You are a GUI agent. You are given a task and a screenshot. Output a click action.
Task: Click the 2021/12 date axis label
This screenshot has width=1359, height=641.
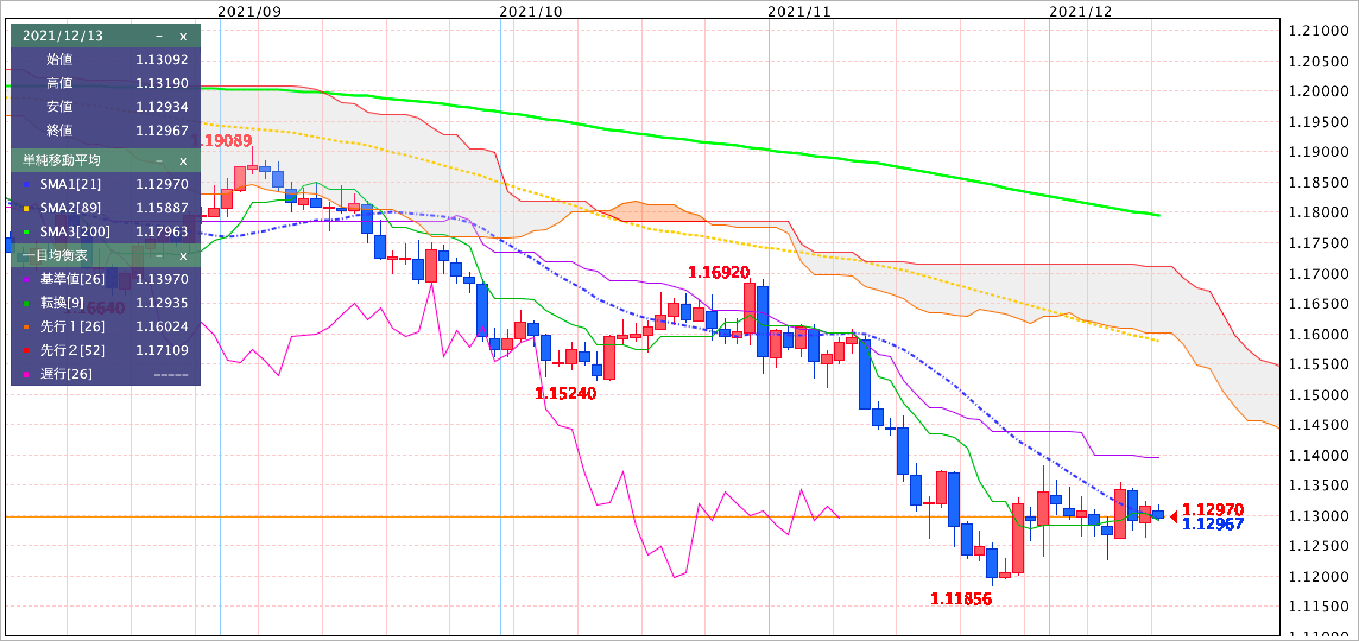click(x=1080, y=11)
